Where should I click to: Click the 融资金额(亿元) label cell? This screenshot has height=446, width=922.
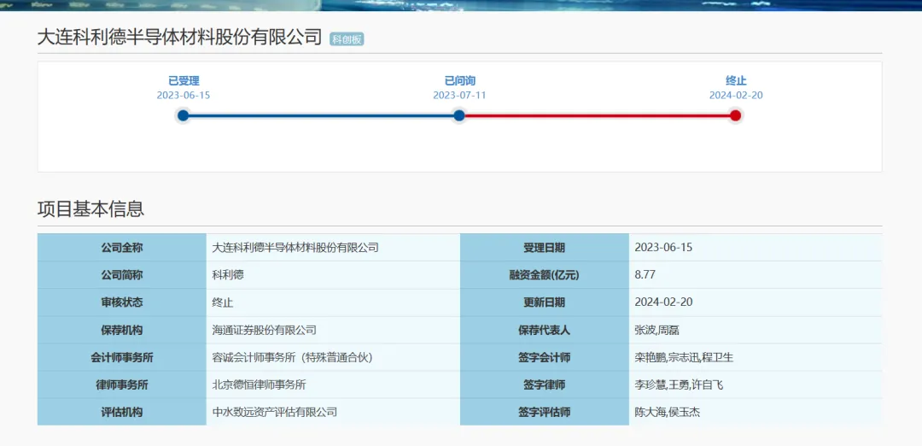click(x=545, y=275)
